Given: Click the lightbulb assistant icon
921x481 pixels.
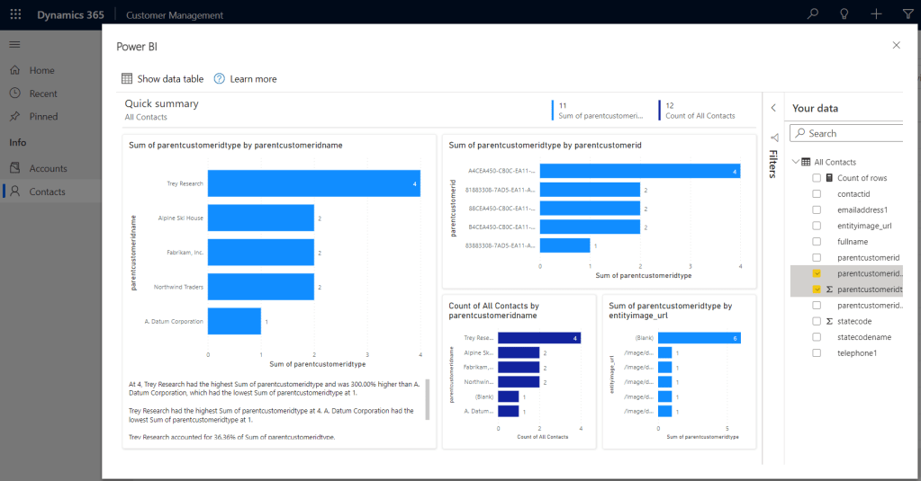Looking at the screenshot, I should (x=844, y=14).
